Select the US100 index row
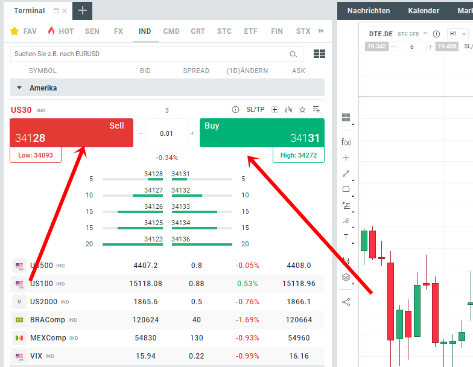The height and width of the screenshot is (367, 473). [x=167, y=284]
